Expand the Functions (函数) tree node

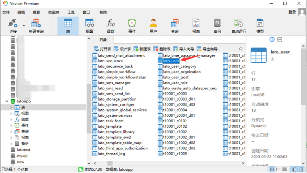coord(11,119)
